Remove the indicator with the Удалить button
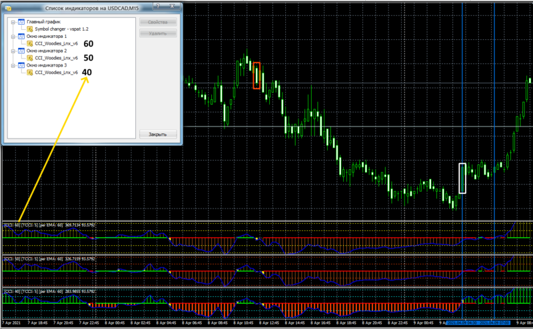 [158, 33]
